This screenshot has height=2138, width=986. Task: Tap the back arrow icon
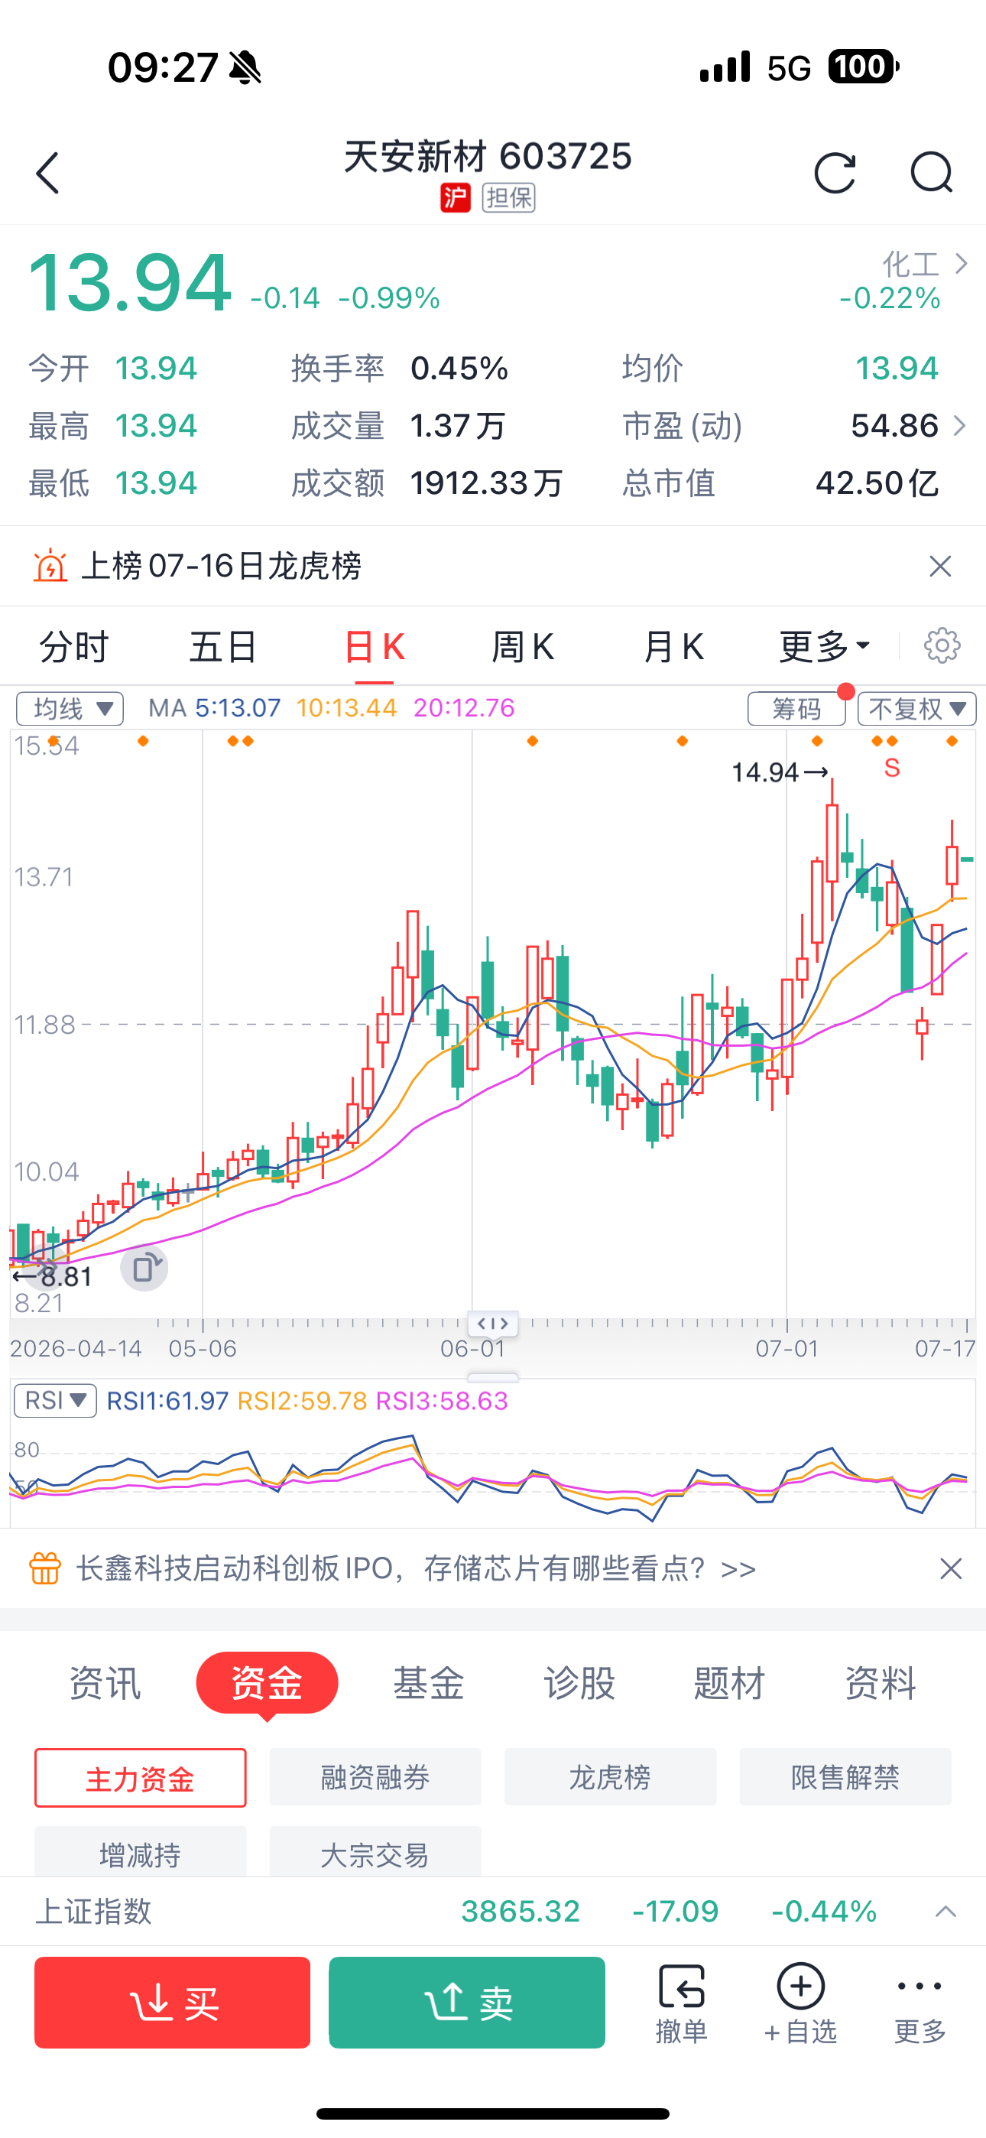48,173
